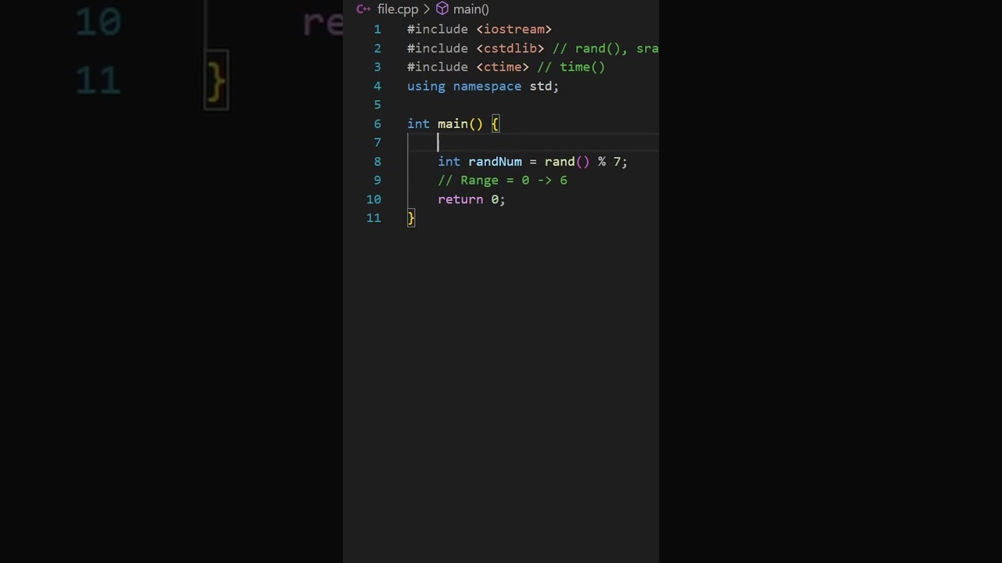This screenshot has height=563, width=1002.
Task: Click the '// time()' comment
Action: point(571,67)
